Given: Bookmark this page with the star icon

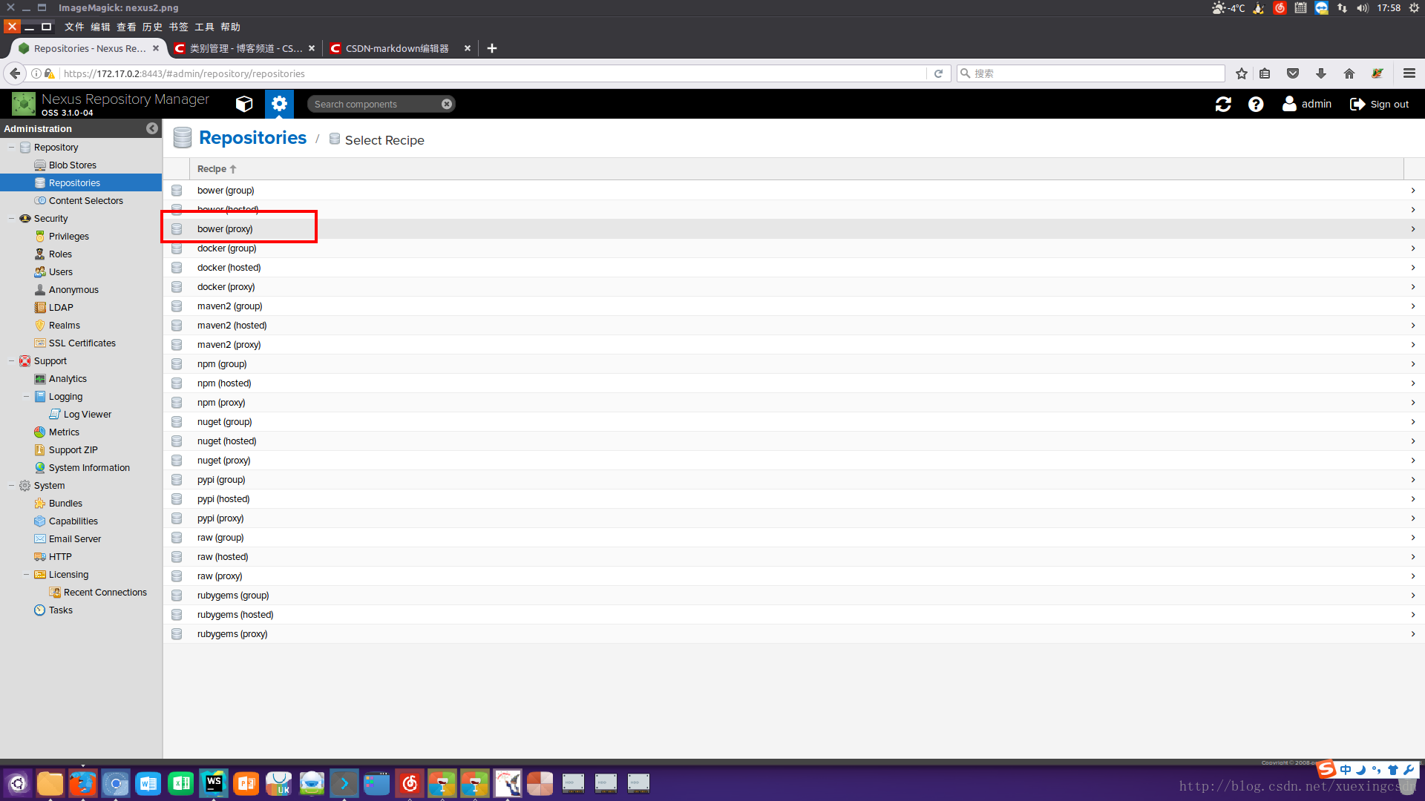Looking at the screenshot, I should (x=1242, y=73).
